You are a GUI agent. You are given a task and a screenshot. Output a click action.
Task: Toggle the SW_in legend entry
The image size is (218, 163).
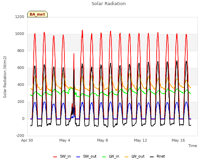(x=62, y=157)
